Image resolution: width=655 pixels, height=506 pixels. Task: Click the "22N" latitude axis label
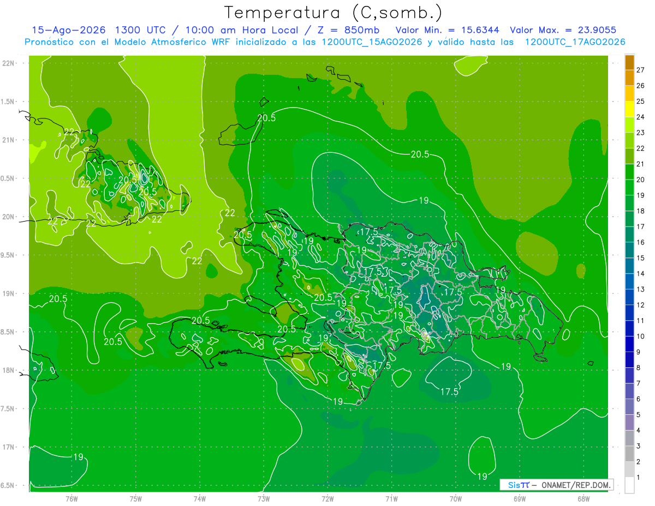(x=9, y=63)
